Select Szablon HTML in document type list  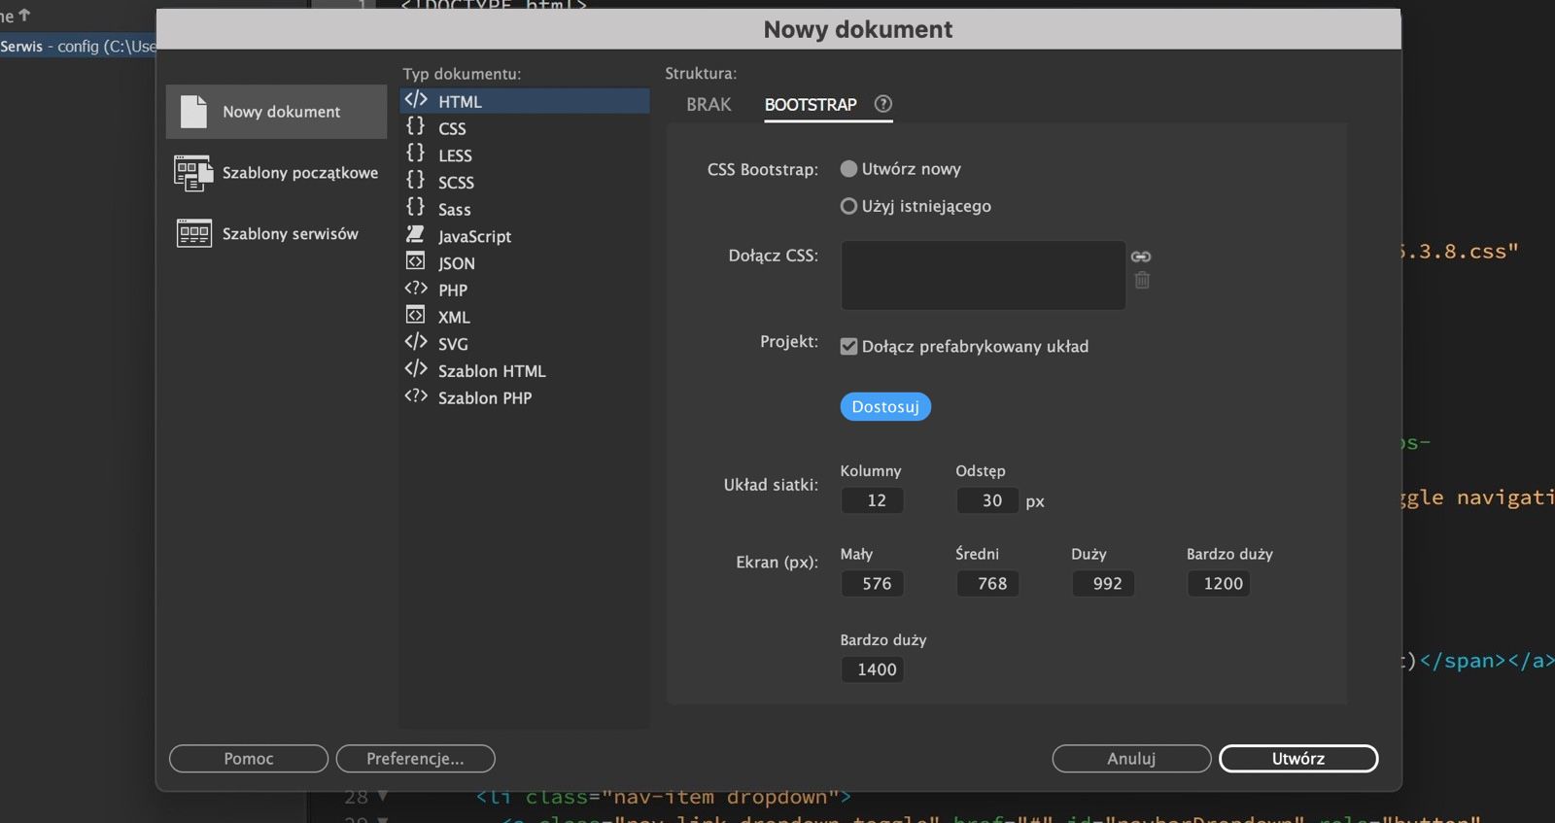click(525, 371)
